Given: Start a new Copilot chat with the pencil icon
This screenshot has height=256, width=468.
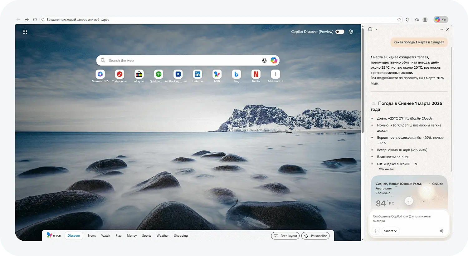Looking at the screenshot, I should 370,29.
